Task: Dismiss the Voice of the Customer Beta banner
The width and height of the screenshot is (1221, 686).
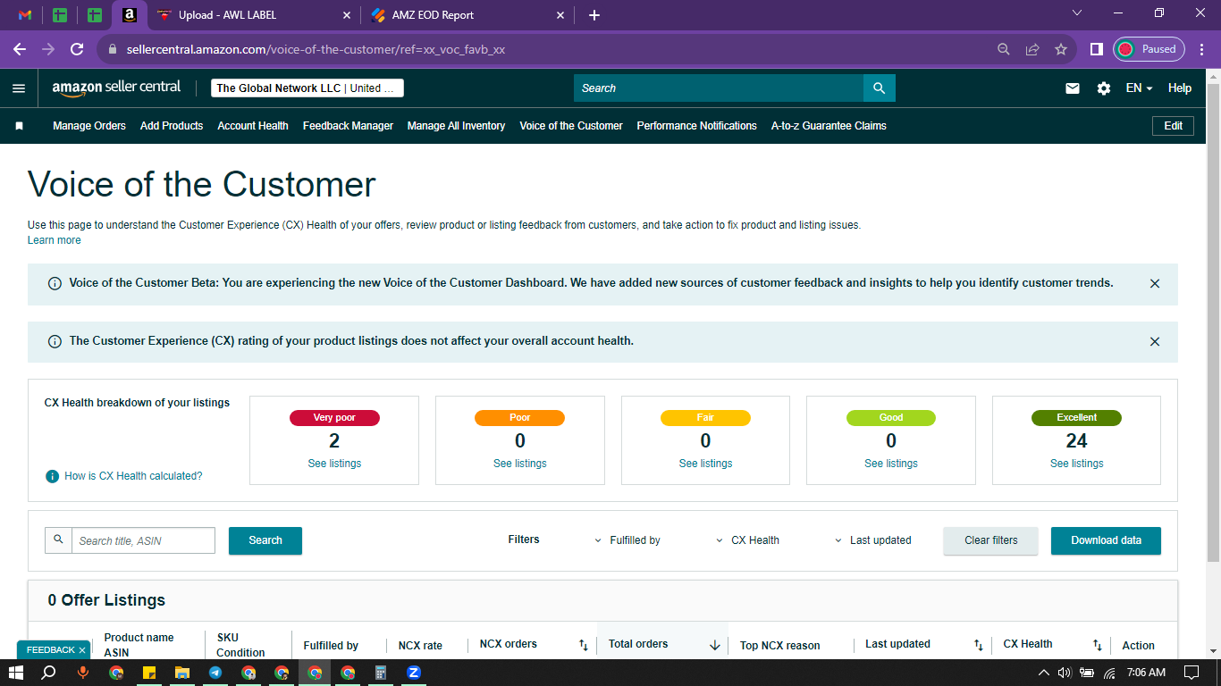Action: coord(1155,283)
